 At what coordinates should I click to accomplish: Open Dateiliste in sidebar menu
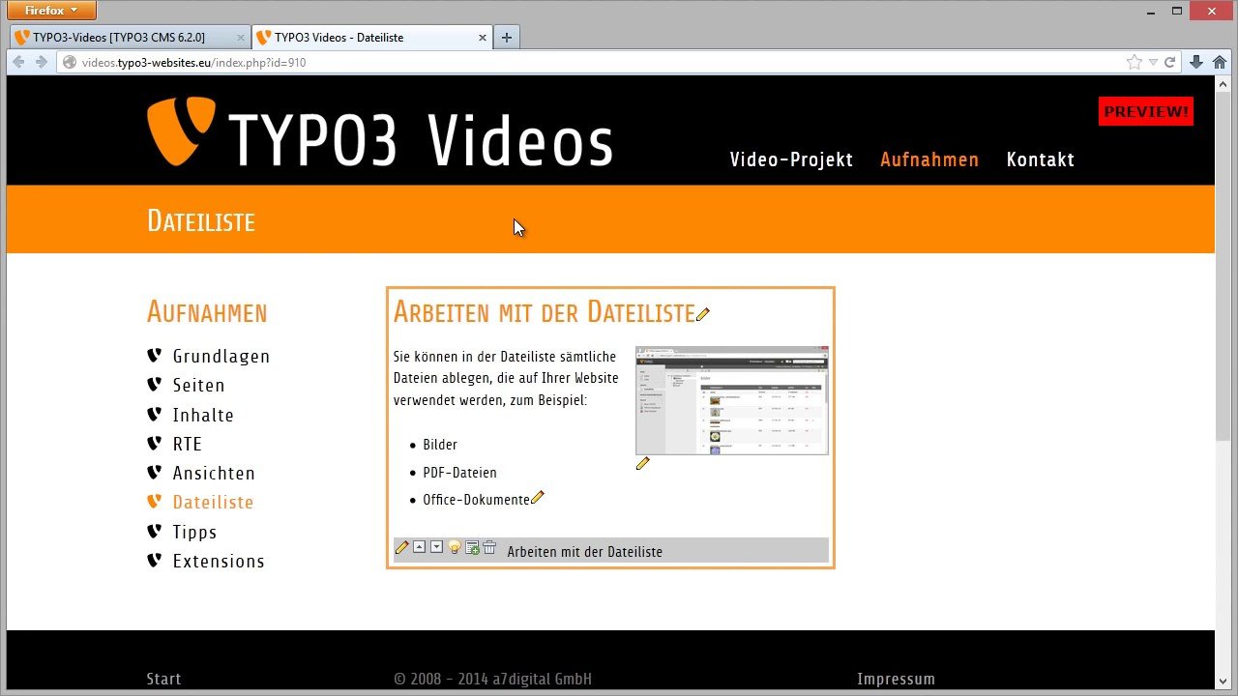coord(213,503)
